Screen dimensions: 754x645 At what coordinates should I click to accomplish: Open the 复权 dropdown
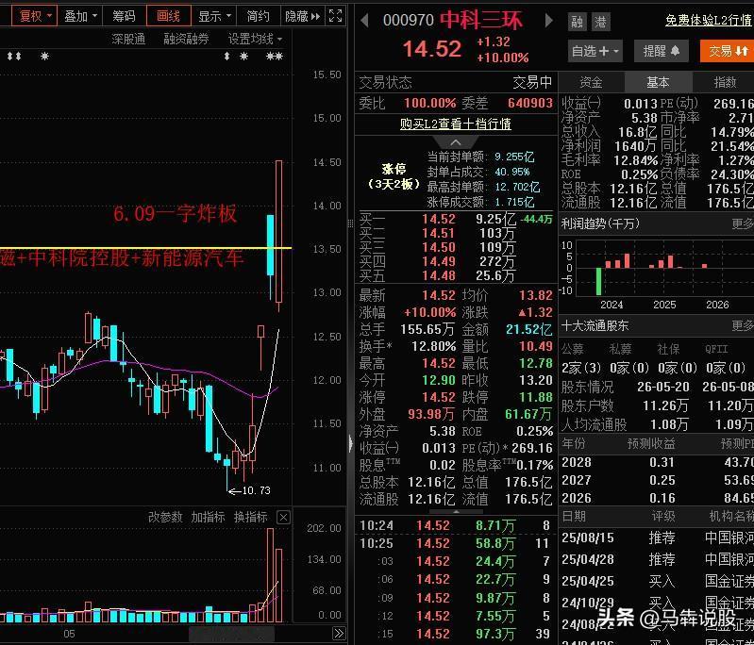pos(34,16)
